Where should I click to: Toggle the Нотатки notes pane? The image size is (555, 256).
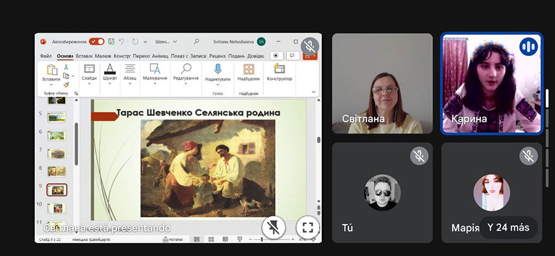[173, 239]
